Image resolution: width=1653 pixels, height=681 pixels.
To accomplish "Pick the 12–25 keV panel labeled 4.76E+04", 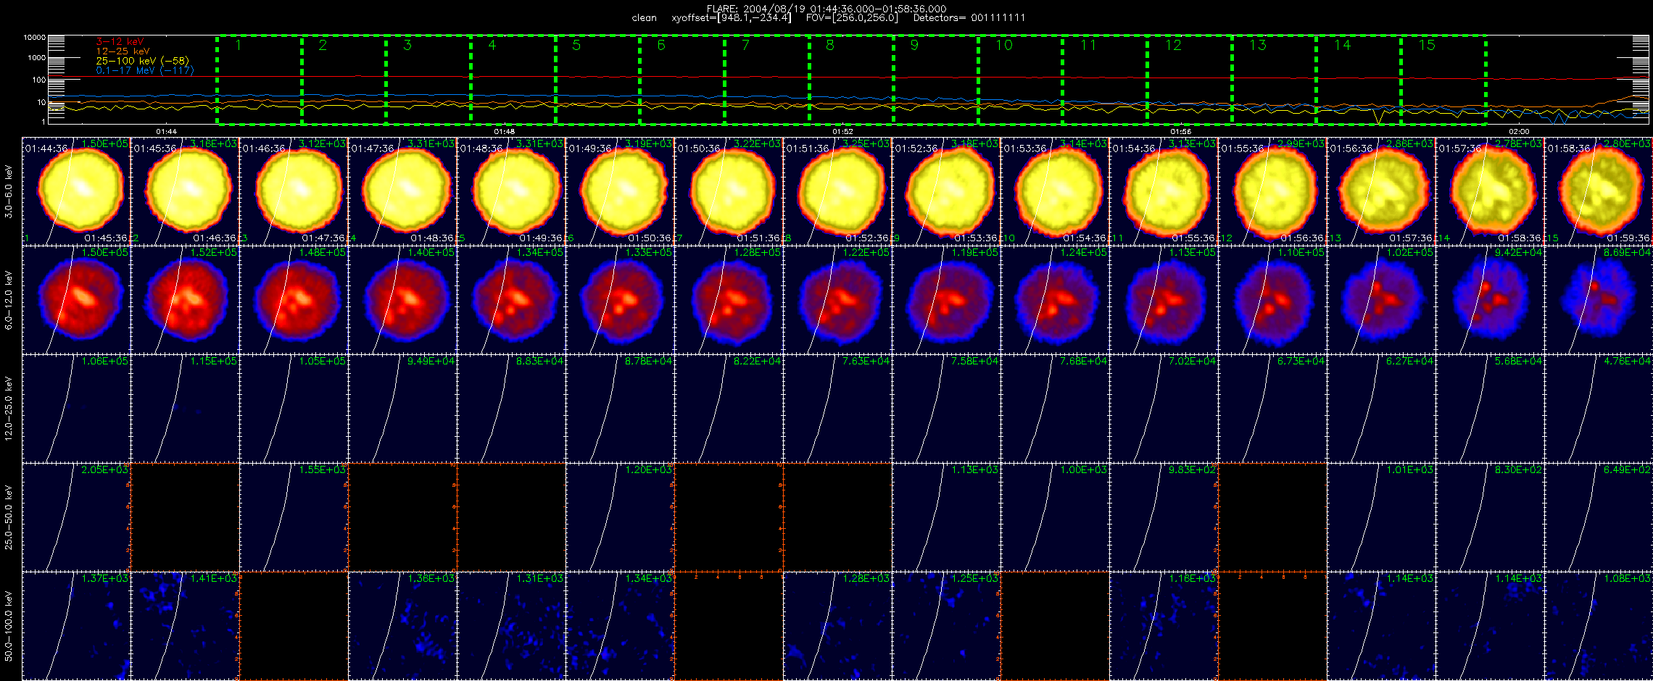I will point(1599,409).
